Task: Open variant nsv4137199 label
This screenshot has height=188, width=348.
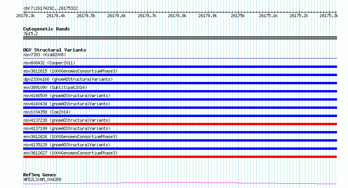Action: click(67, 128)
